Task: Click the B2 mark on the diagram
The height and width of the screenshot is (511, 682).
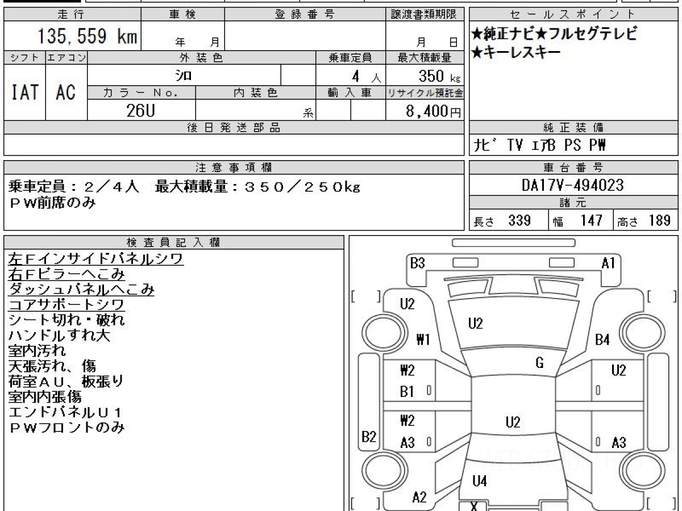Action: [369, 437]
